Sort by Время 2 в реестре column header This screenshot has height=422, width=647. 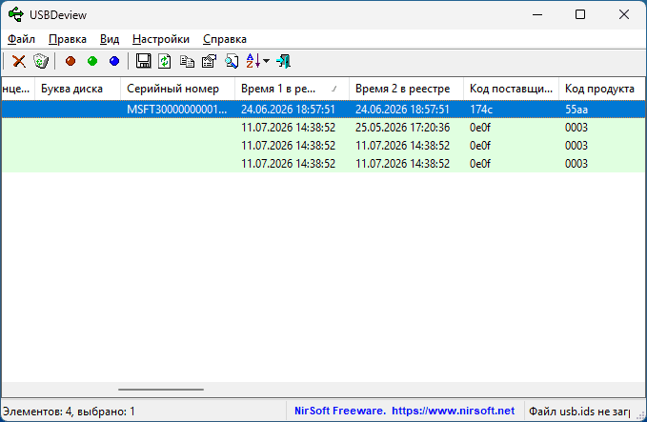[x=406, y=89]
